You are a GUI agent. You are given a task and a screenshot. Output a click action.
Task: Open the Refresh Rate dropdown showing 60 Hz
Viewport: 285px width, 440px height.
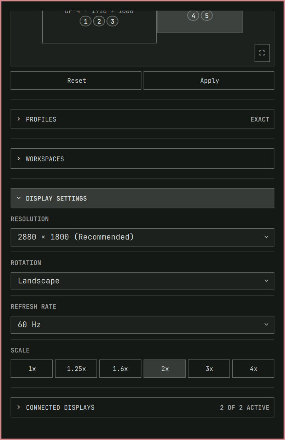pos(142,325)
